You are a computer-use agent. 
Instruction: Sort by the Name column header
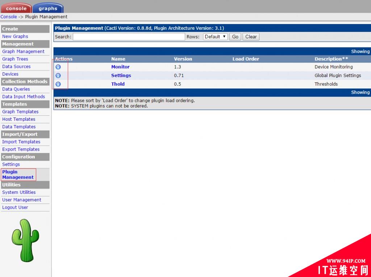[x=118, y=59]
